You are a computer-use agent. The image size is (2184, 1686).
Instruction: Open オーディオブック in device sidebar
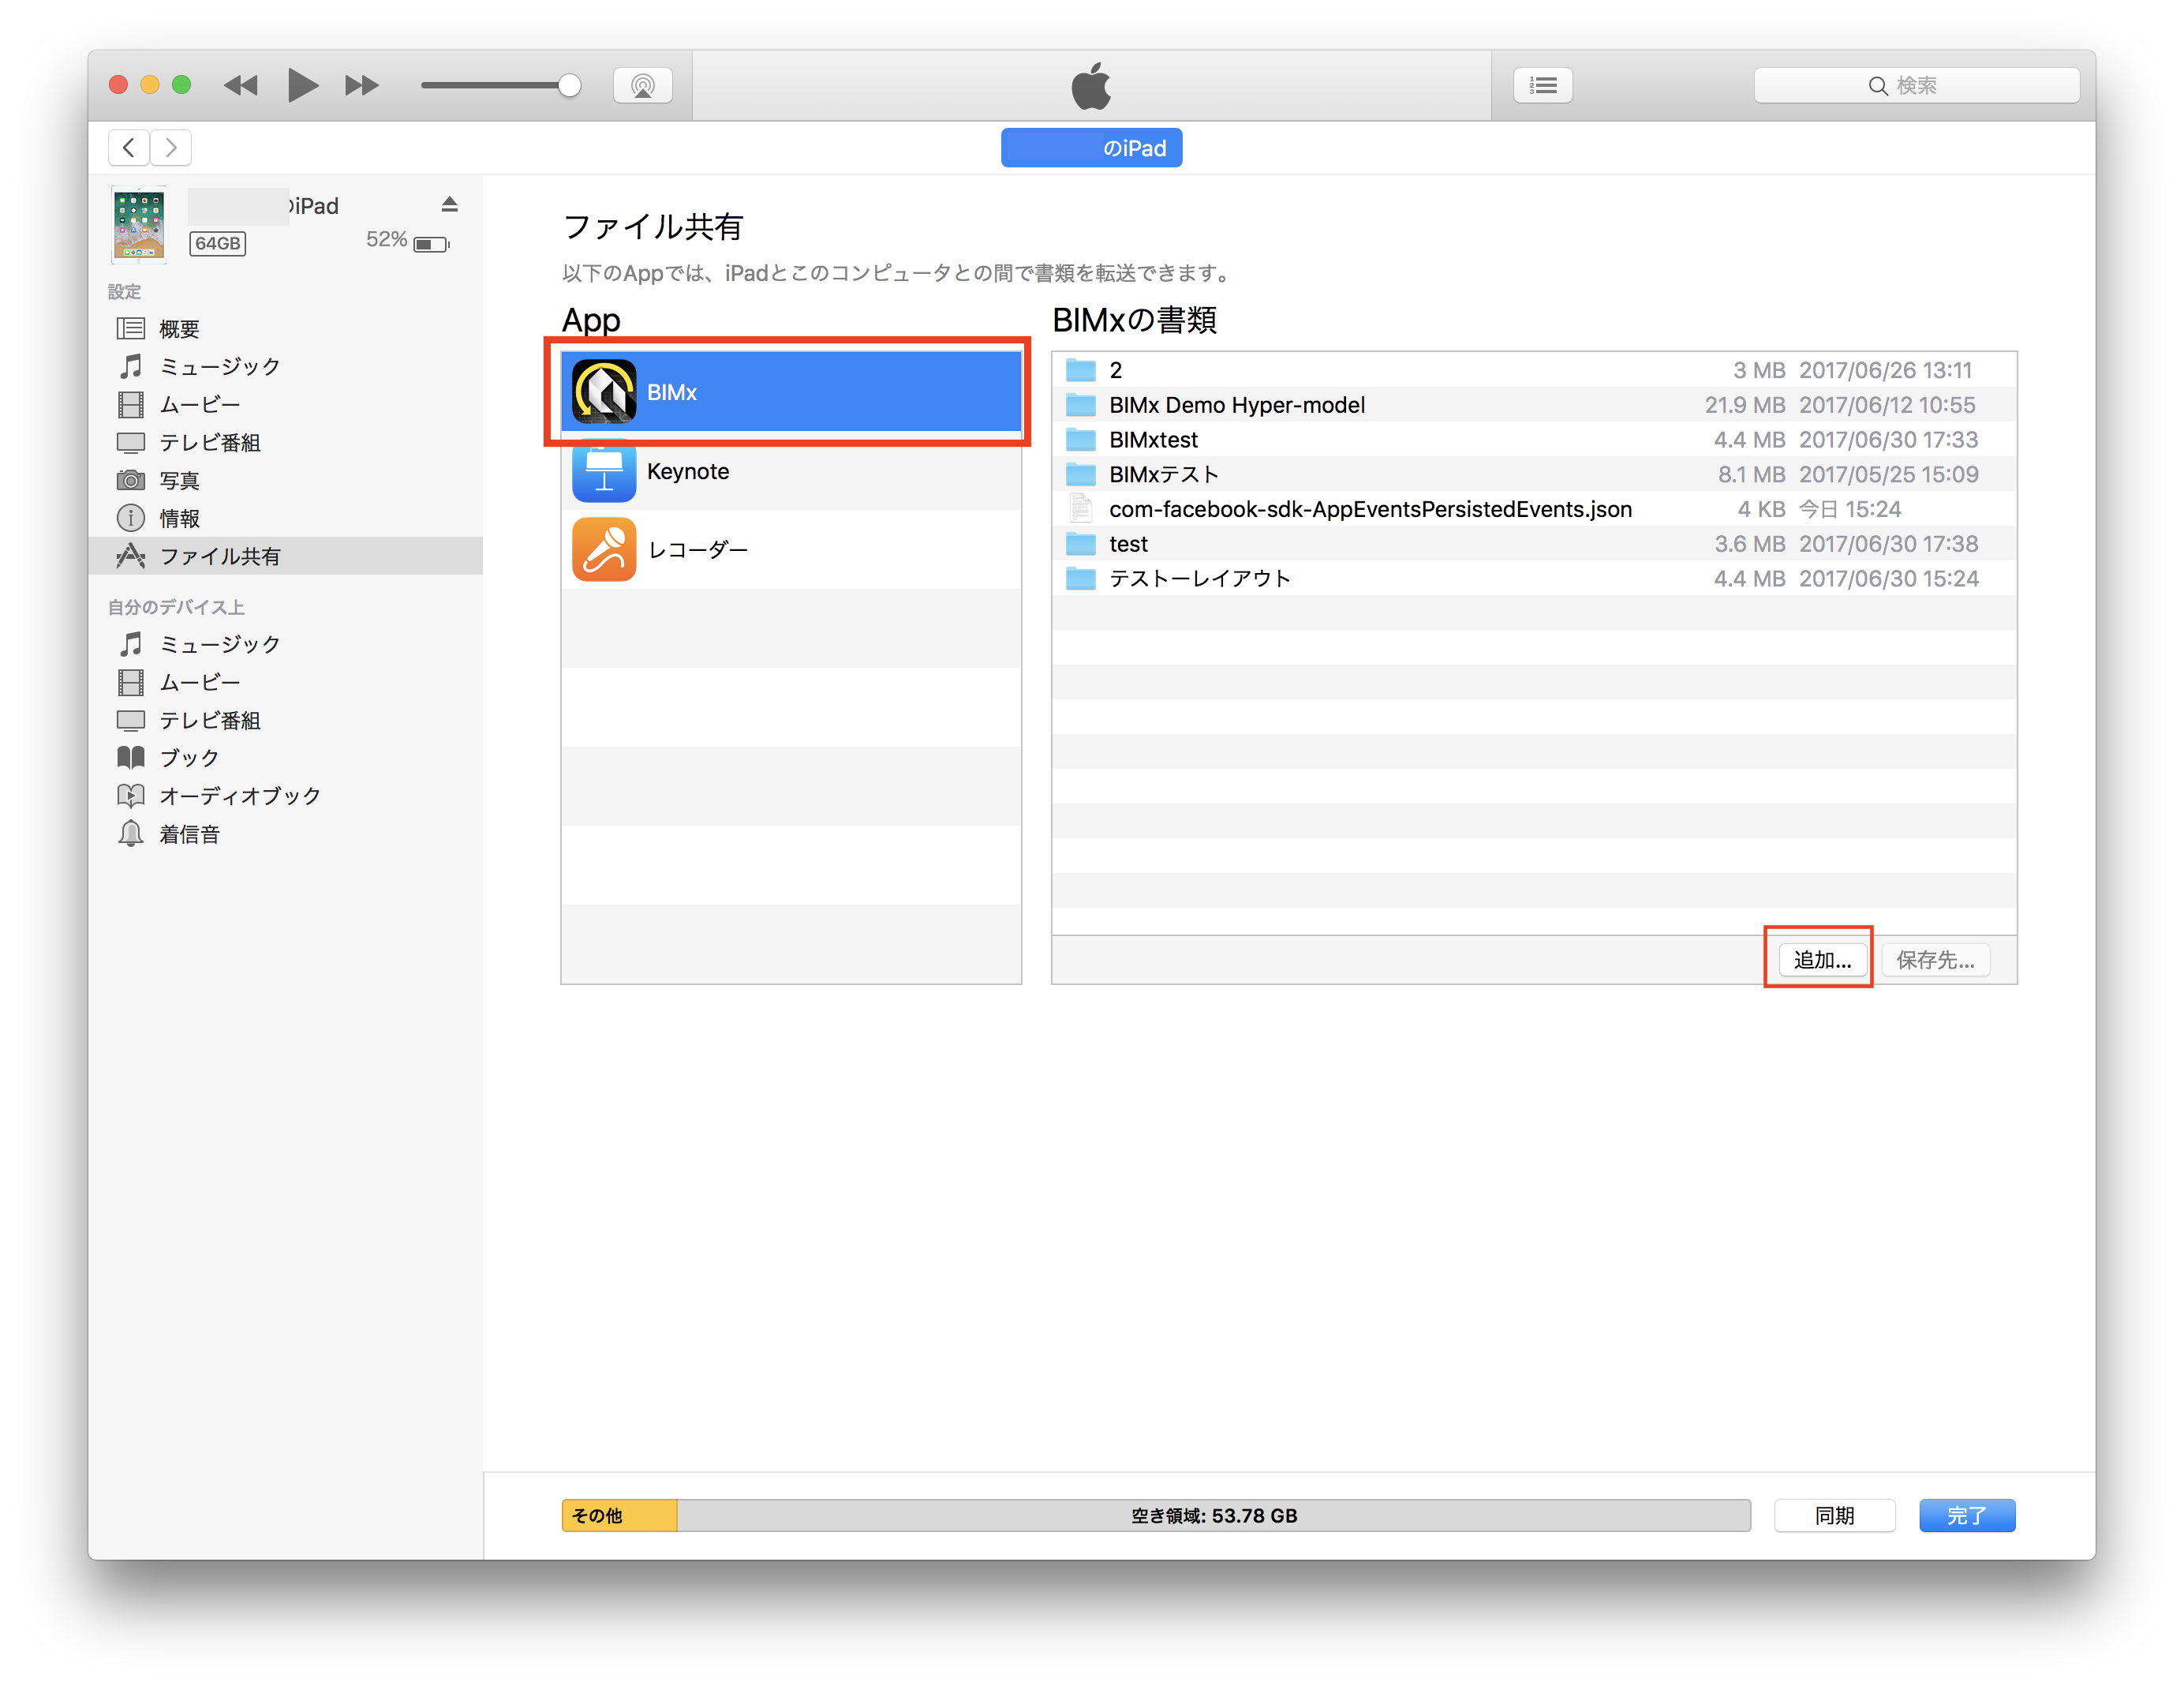[x=285, y=796]
